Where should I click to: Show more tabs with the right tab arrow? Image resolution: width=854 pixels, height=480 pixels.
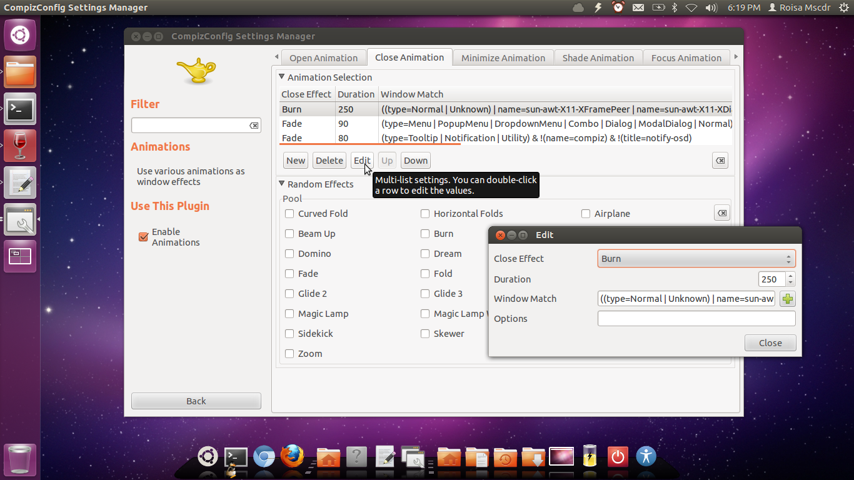tap(736, 57)
